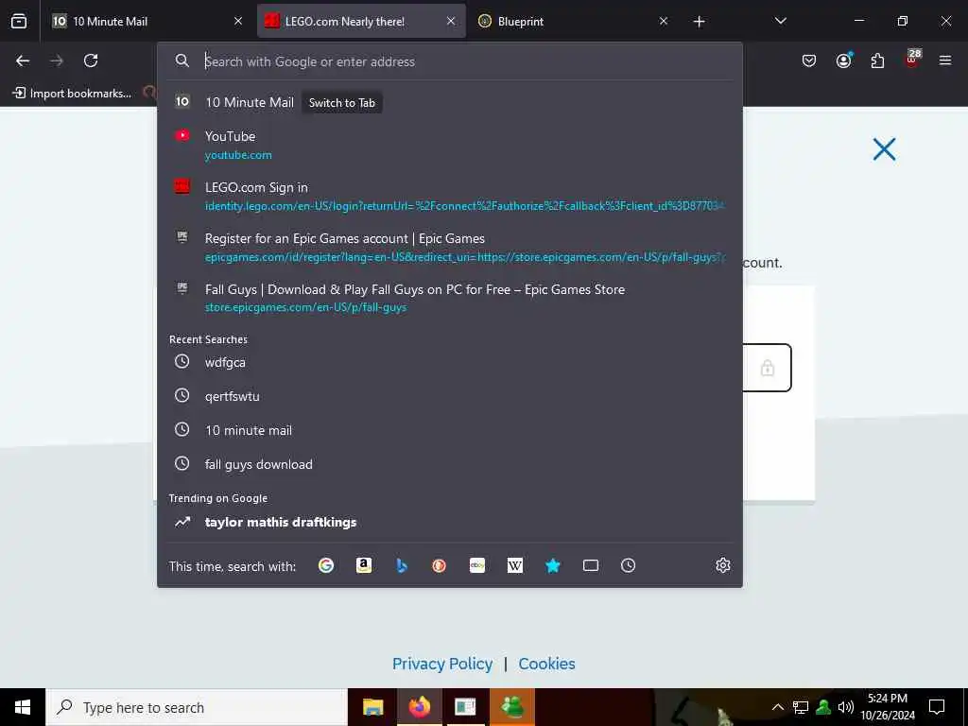
Task: Open the volume control in system tray
Action: (x=846, y=707)
